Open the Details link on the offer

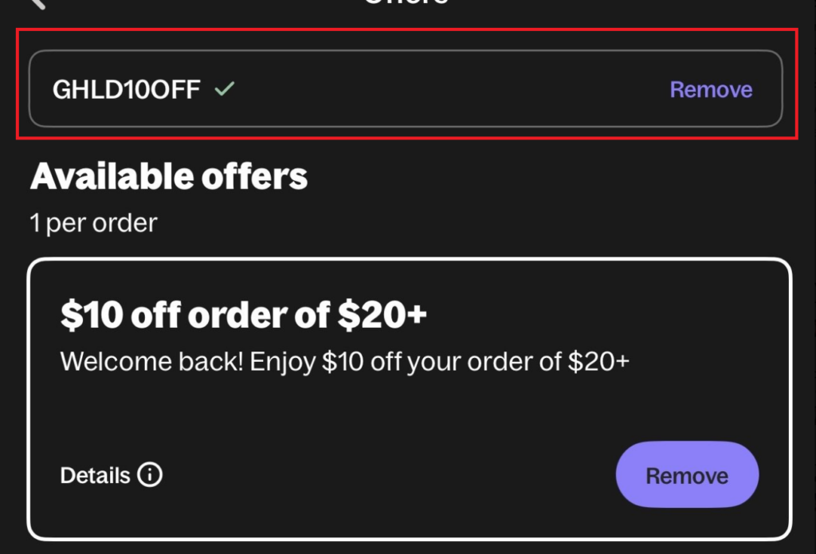(95, 476)
